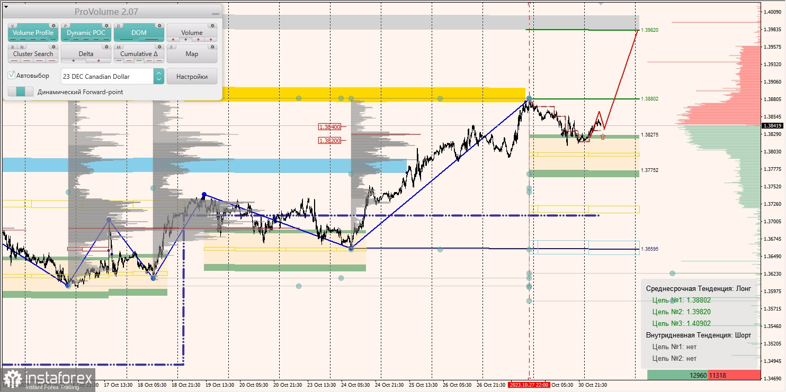Toggle the Dynamic POC indicator

click(x=86, y=32)
